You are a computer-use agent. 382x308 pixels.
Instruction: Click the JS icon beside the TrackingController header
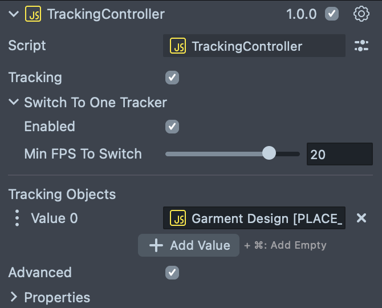point(33,14)
